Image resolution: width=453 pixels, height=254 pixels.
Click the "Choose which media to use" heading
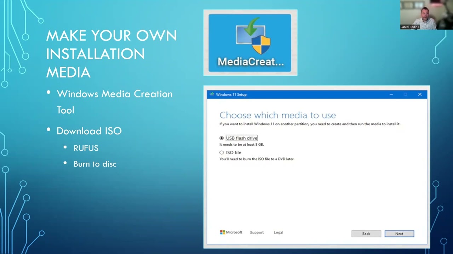pyautogui.click(x=277, y=115)
